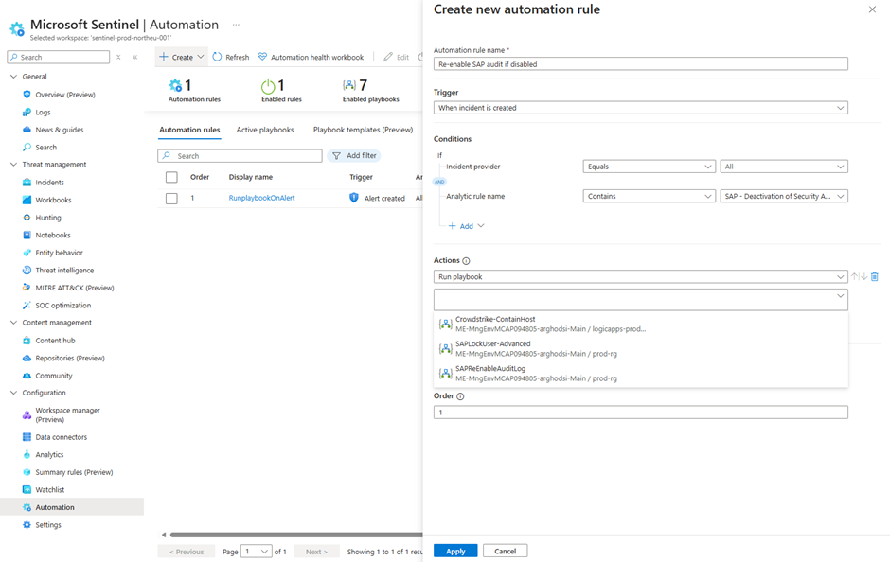Open the ellipsis menu next to Automation title
Screen dimensions: 890x562
pos(236,25)
